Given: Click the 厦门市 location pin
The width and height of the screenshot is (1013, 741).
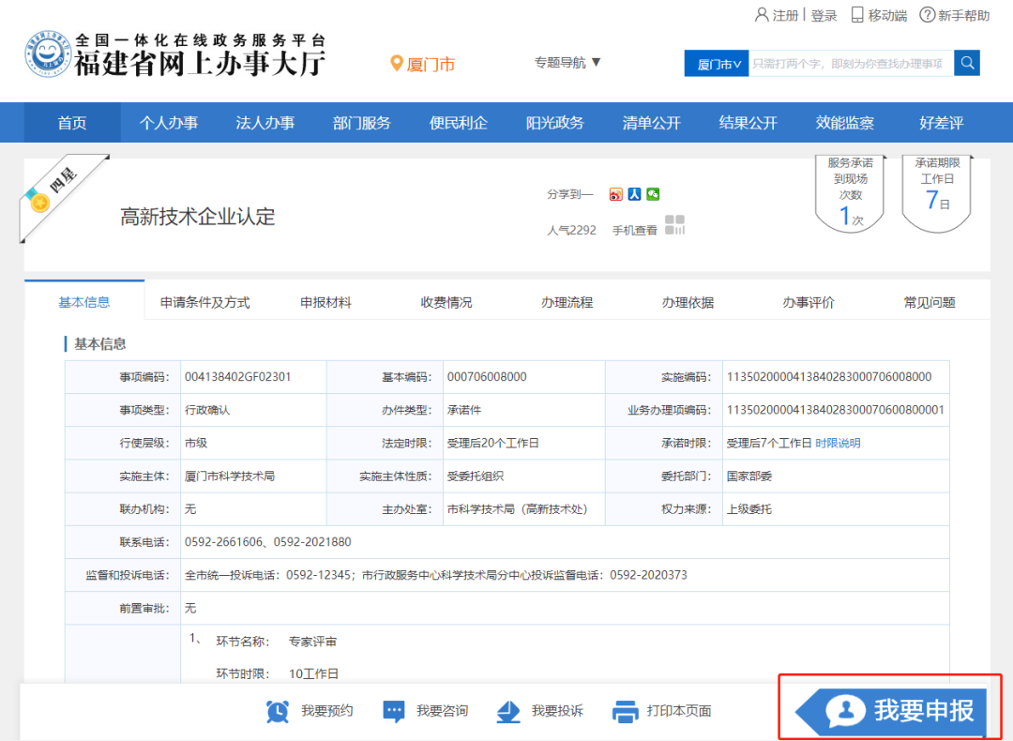Looking at the screenshot, I should coord(397,64).
